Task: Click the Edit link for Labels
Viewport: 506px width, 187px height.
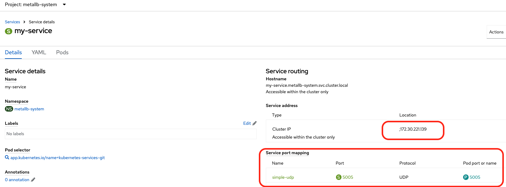Action: coord(247,123)
